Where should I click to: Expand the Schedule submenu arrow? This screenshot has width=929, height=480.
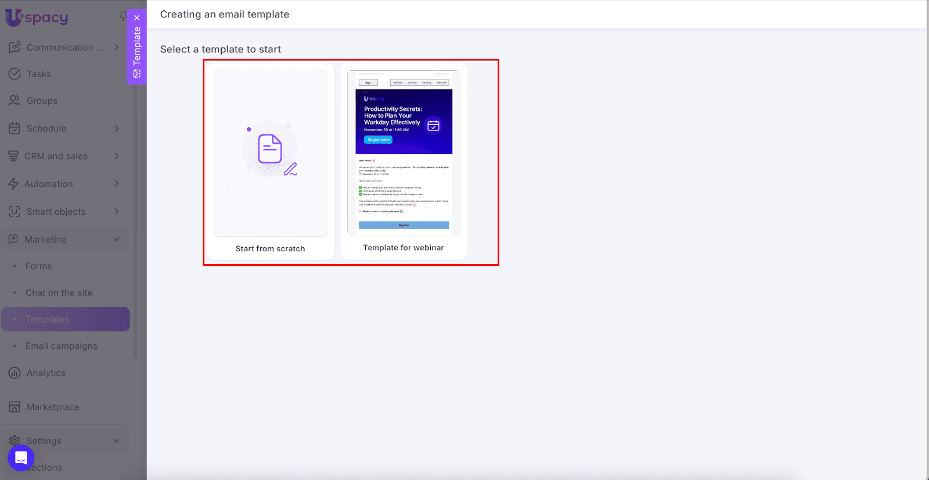117,128
